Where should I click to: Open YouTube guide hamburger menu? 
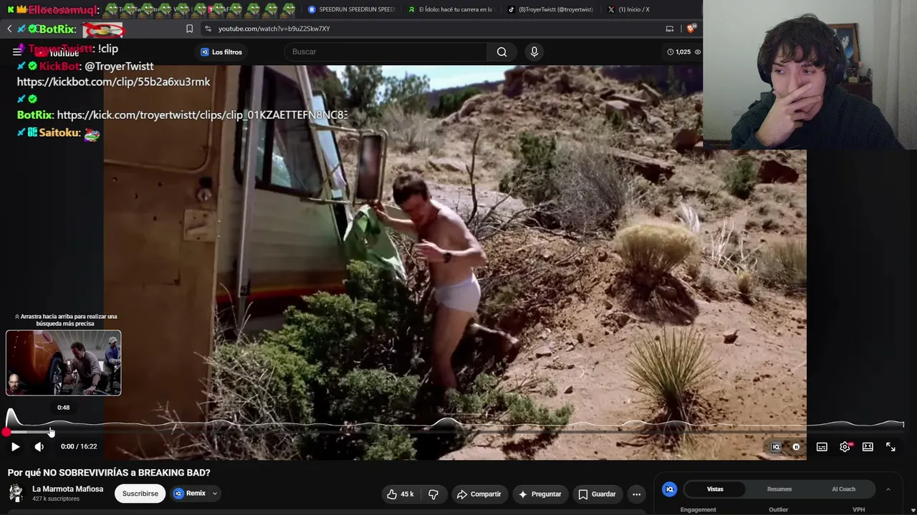[x=17, y=51]
